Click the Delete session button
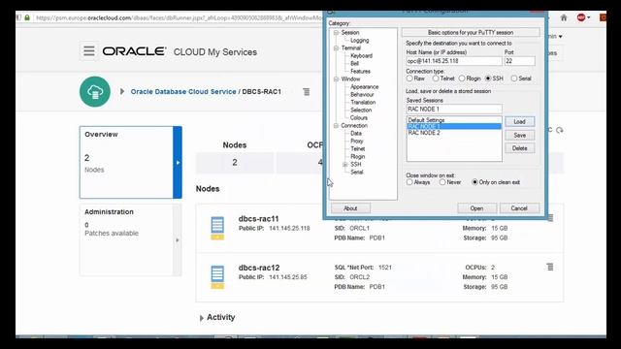 (x=520, y=148)
